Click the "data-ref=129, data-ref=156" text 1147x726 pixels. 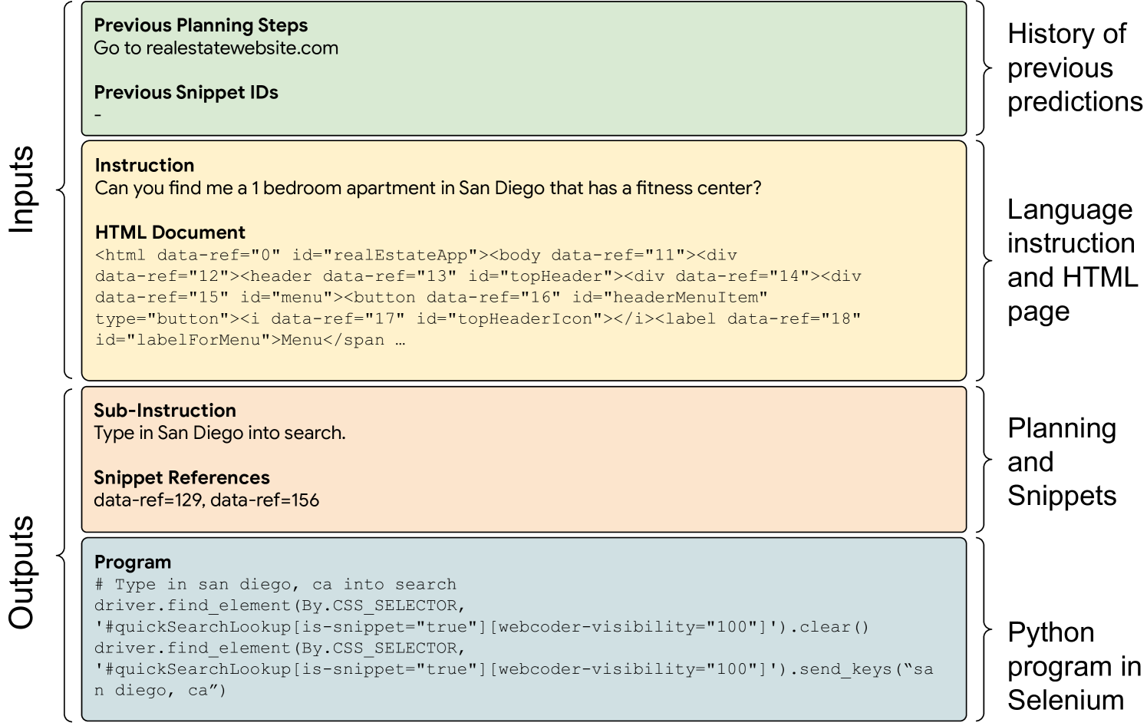point(206,500)
